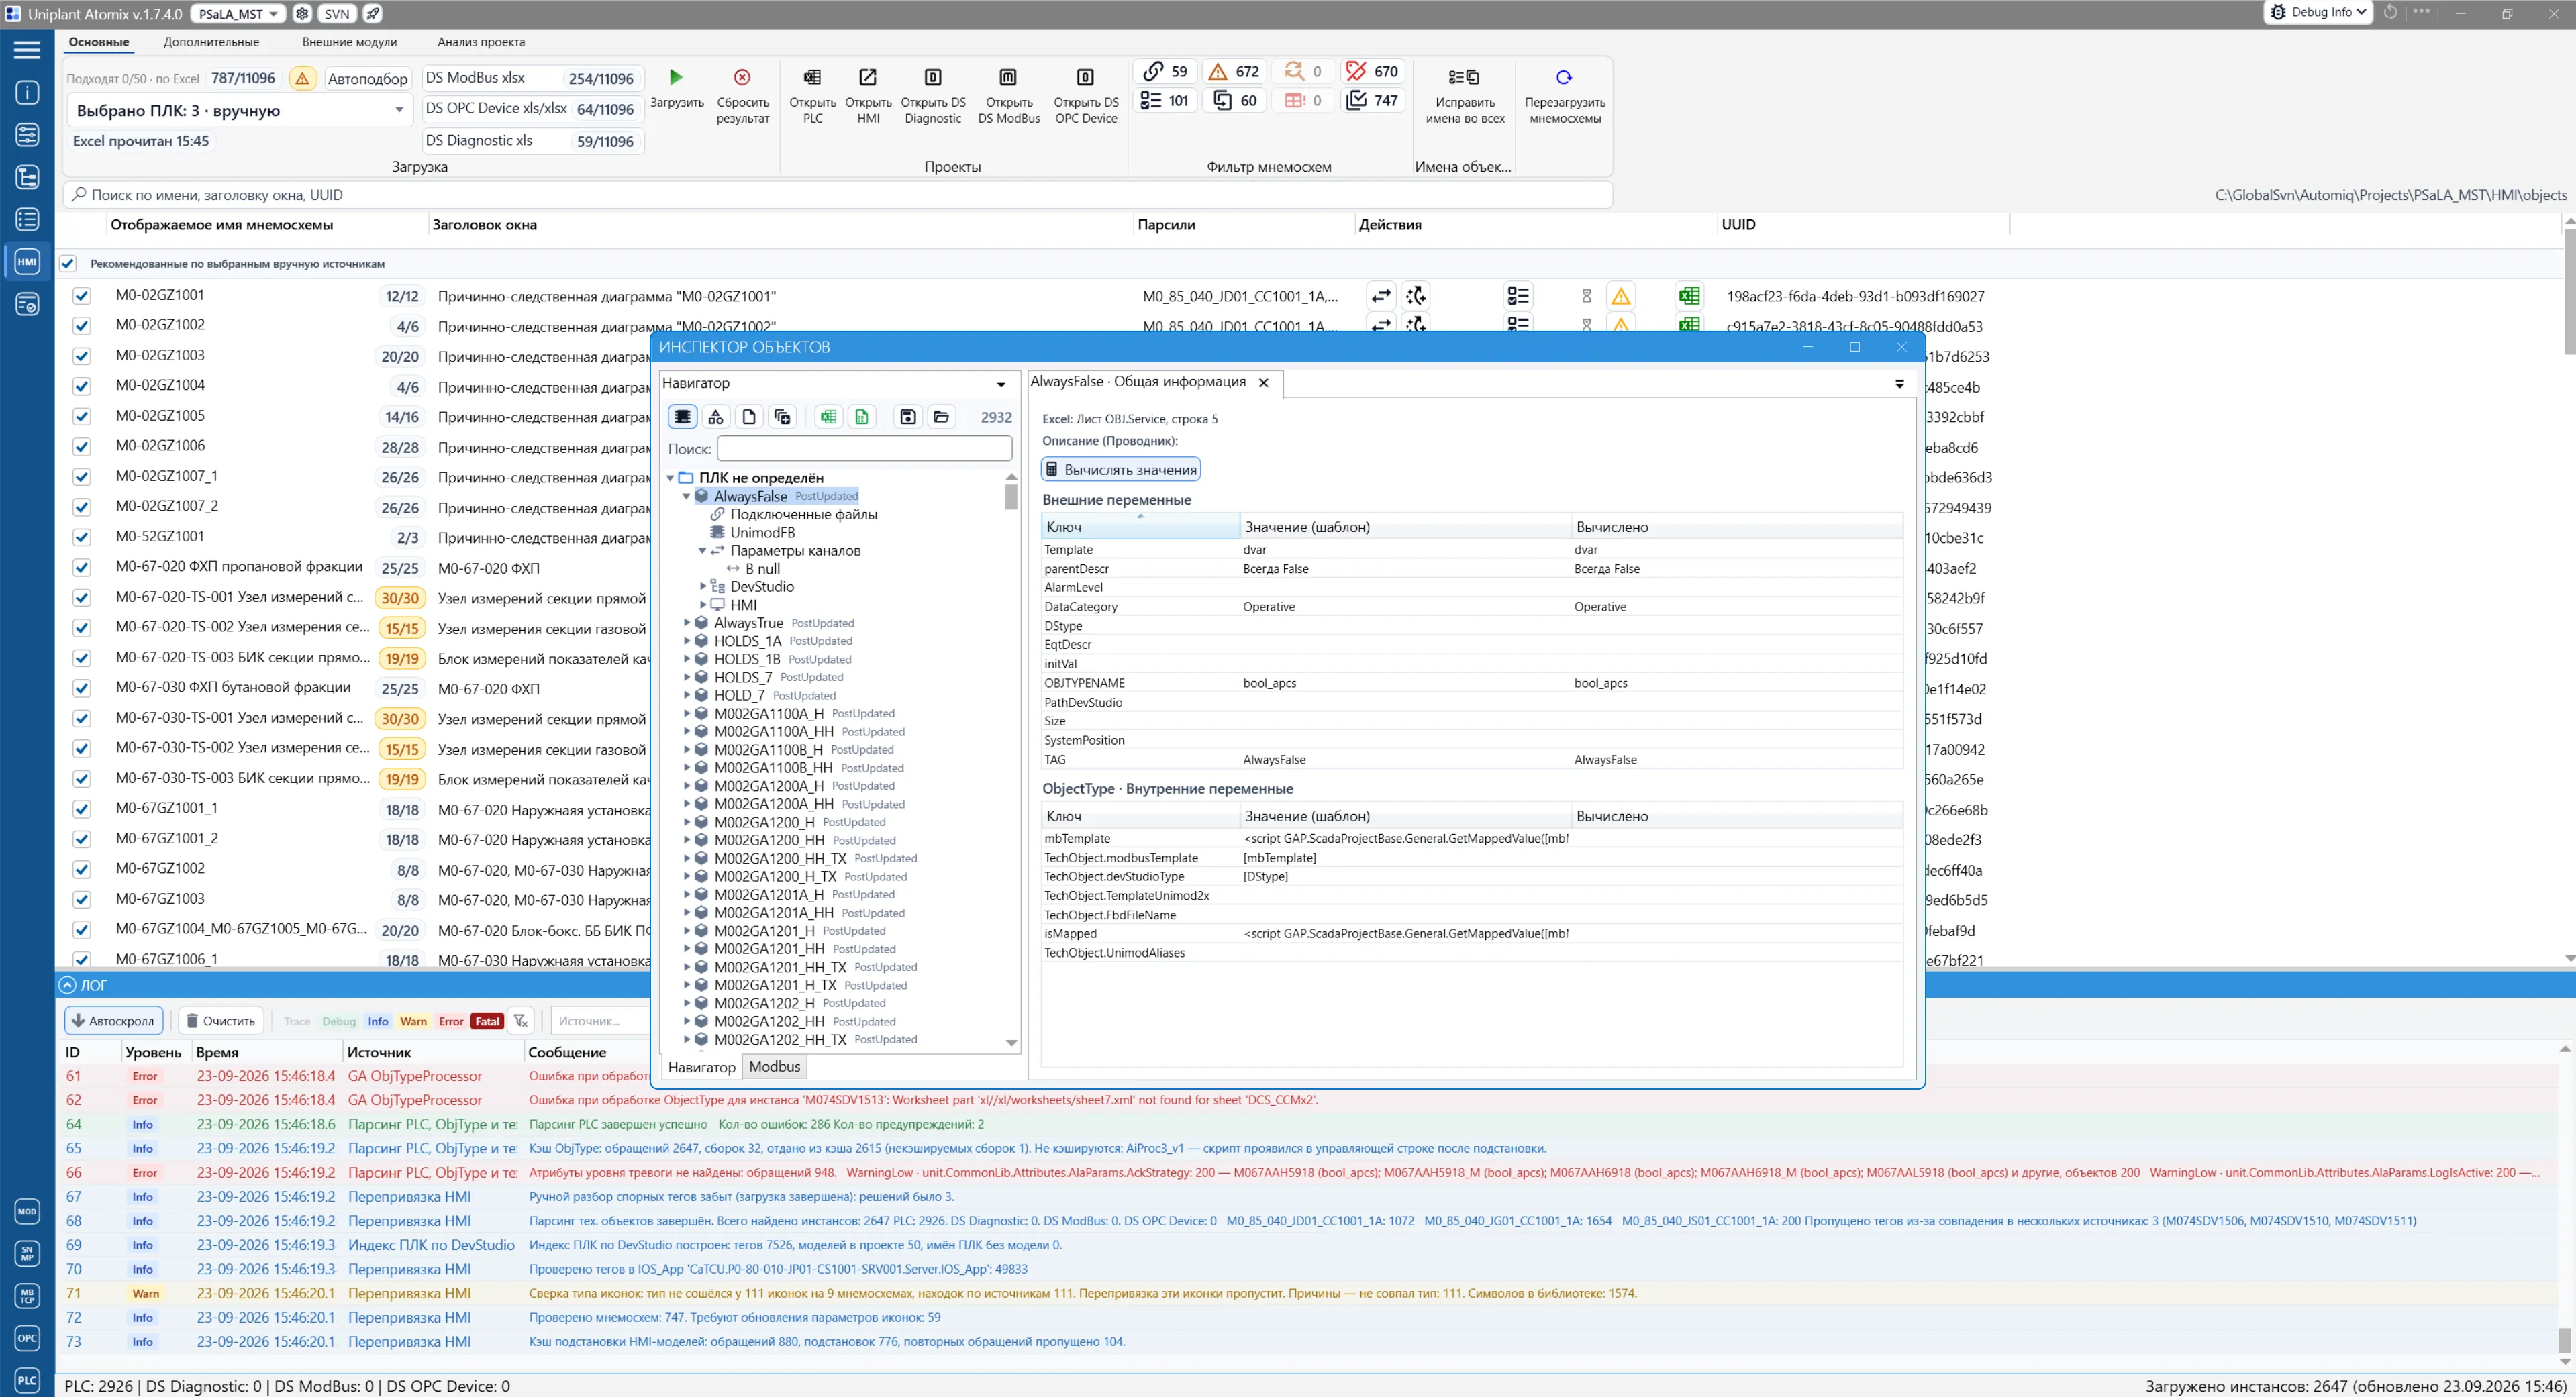
Task: Open the Выбрано ПЛК combo box
Action: [x=239, y=111]
